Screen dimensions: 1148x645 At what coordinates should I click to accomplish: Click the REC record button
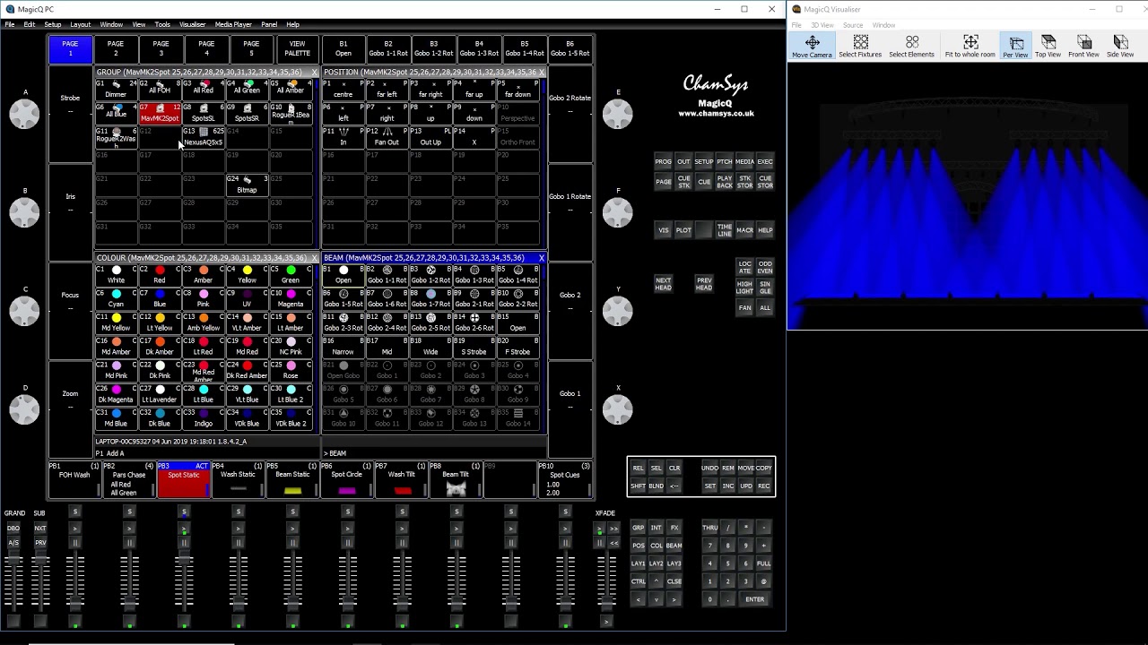(x=764, y=486)
